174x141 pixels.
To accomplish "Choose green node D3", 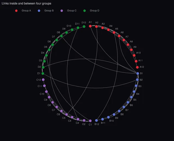I will 44,61.
